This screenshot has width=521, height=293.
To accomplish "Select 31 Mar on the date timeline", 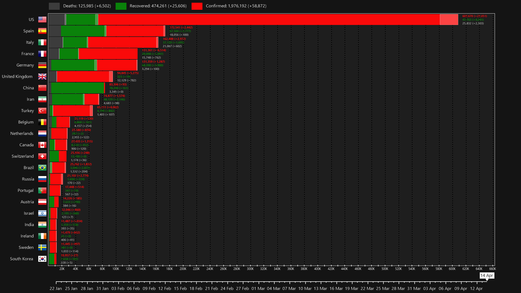I will 414,288.
